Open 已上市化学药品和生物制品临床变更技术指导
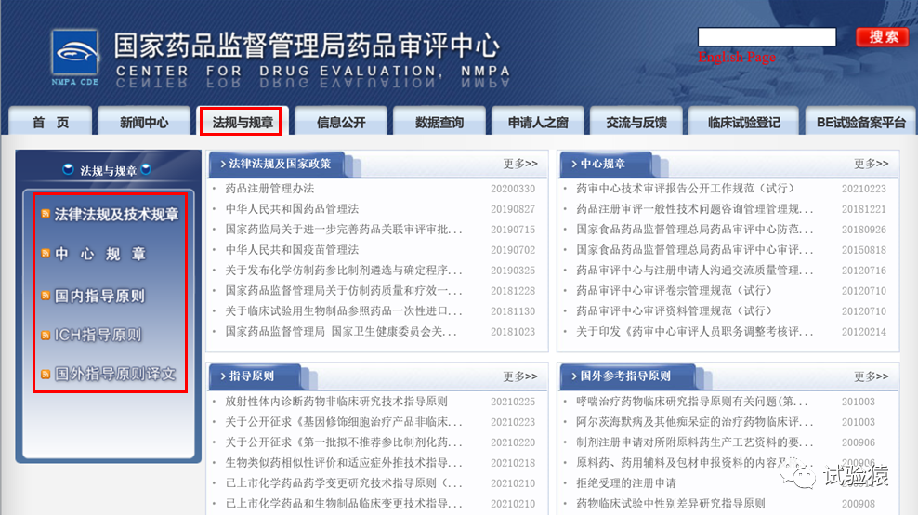Image resolution: width=918 pixels, height=515 pixels. click(344, 503)
